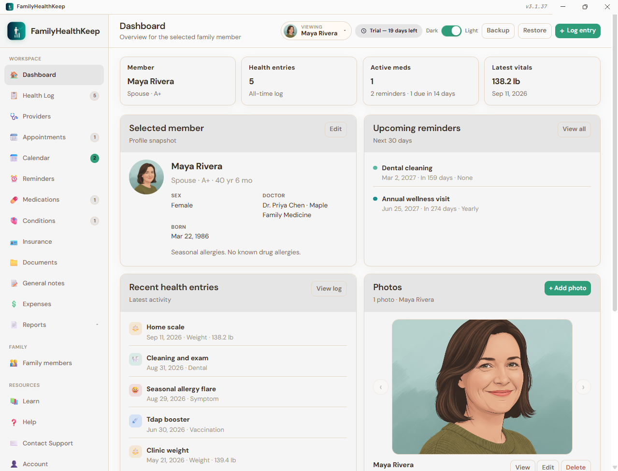The height and width of the screenshot is (471, 618).
Task: Click the Help question mark icon
Action: point(14,422)
